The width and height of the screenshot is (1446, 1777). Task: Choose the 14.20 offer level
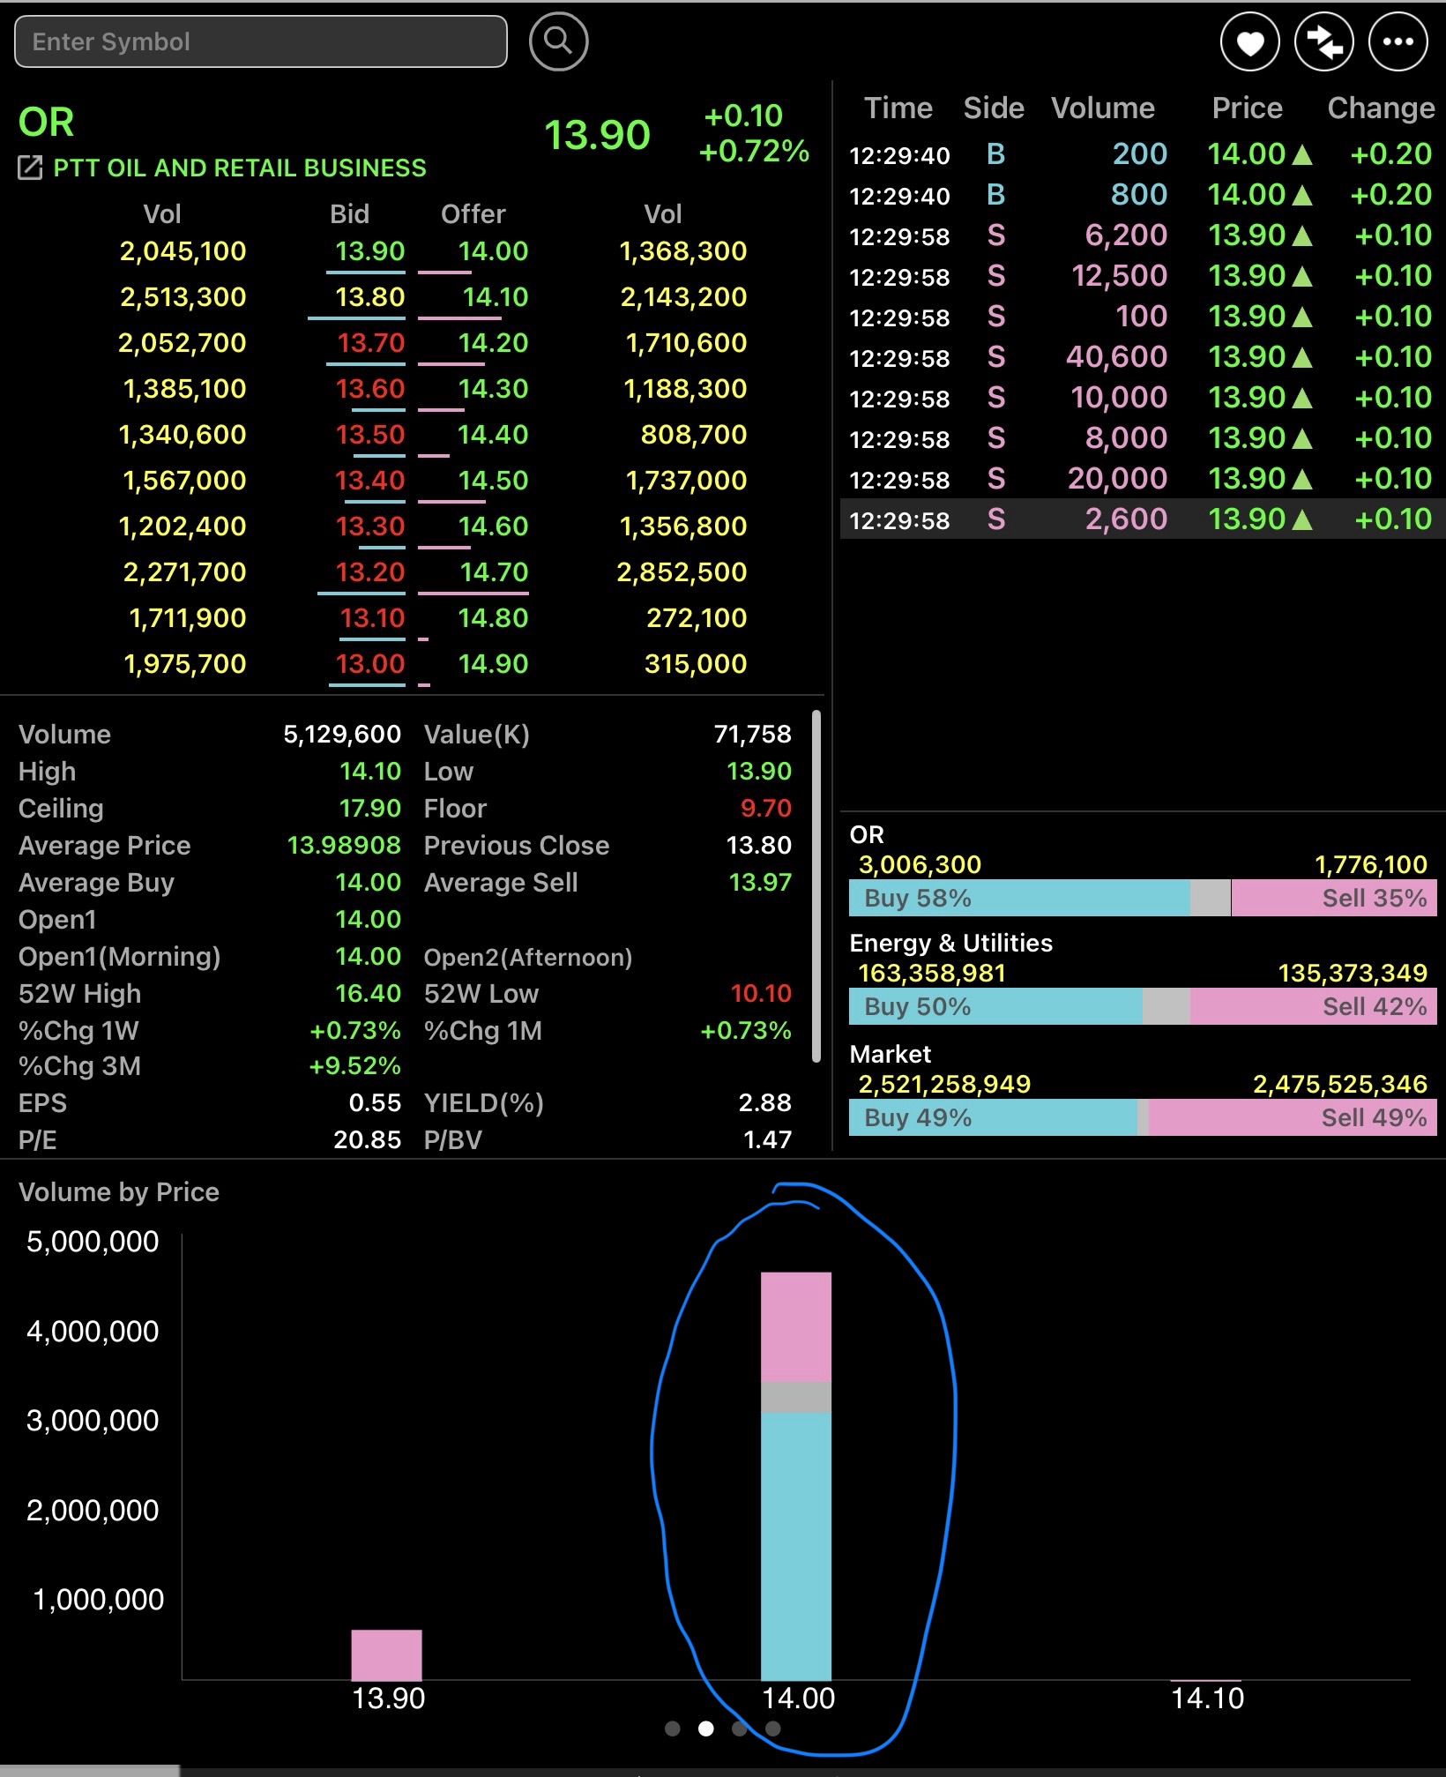point(493,343)
